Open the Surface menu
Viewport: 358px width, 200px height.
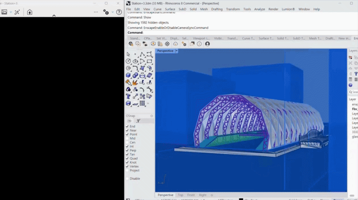170,9
